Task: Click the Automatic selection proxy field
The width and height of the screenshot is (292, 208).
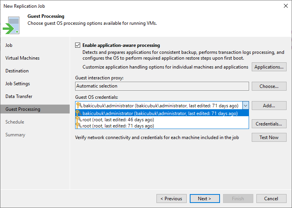Action: point(162,86)
